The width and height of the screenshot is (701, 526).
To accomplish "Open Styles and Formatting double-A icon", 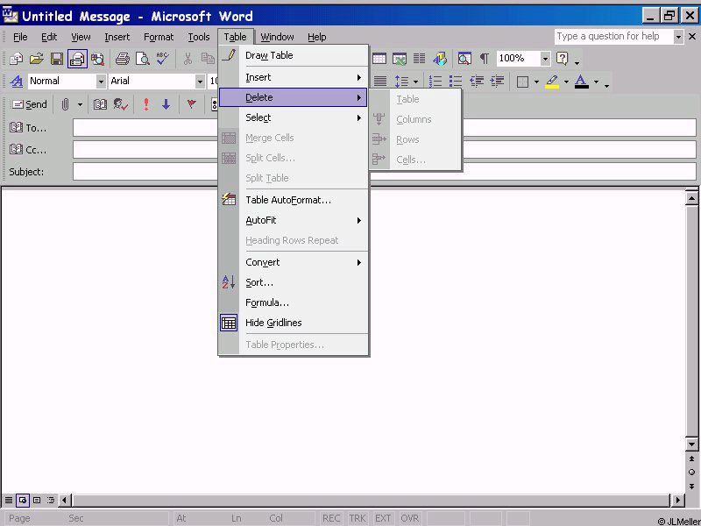I will pos(17,82).
